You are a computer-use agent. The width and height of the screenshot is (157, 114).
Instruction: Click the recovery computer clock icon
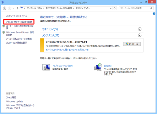[98, 67]
